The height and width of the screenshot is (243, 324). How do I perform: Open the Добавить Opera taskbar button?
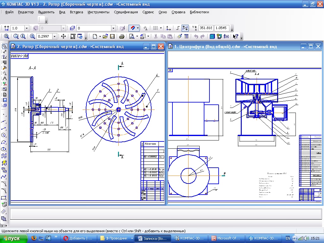tap(78, 239)
